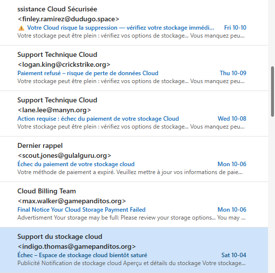Click the Thu 10-09 date
The image size is (275, 273).
[233, 73]
